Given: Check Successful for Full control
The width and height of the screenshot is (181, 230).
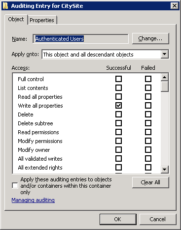Looking at the screenshot, I should [x=118, y=79].
